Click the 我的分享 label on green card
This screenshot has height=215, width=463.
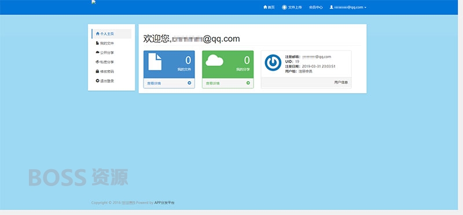click(243, 70)
